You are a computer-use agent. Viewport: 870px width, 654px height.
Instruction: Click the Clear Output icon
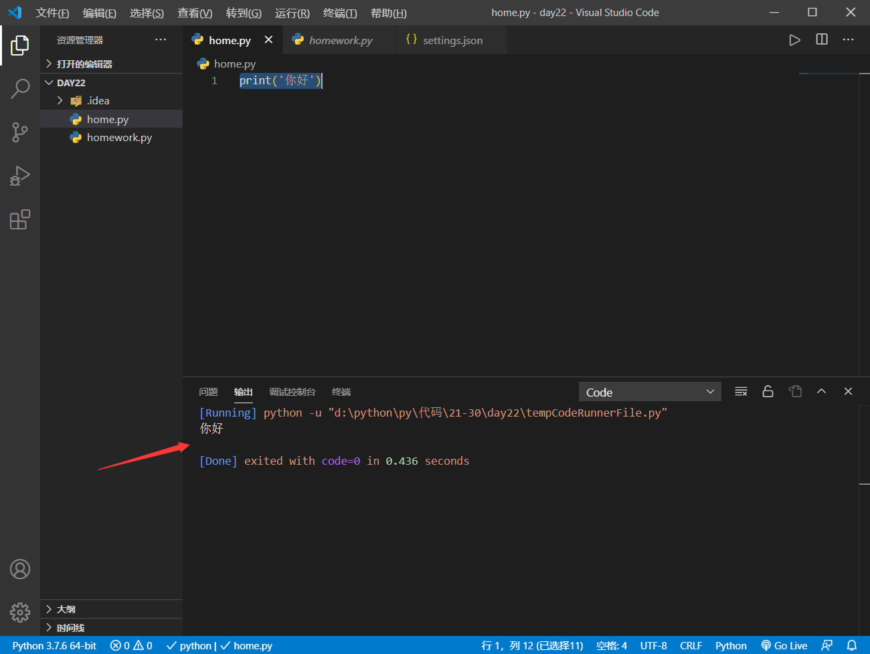point(741,391)
